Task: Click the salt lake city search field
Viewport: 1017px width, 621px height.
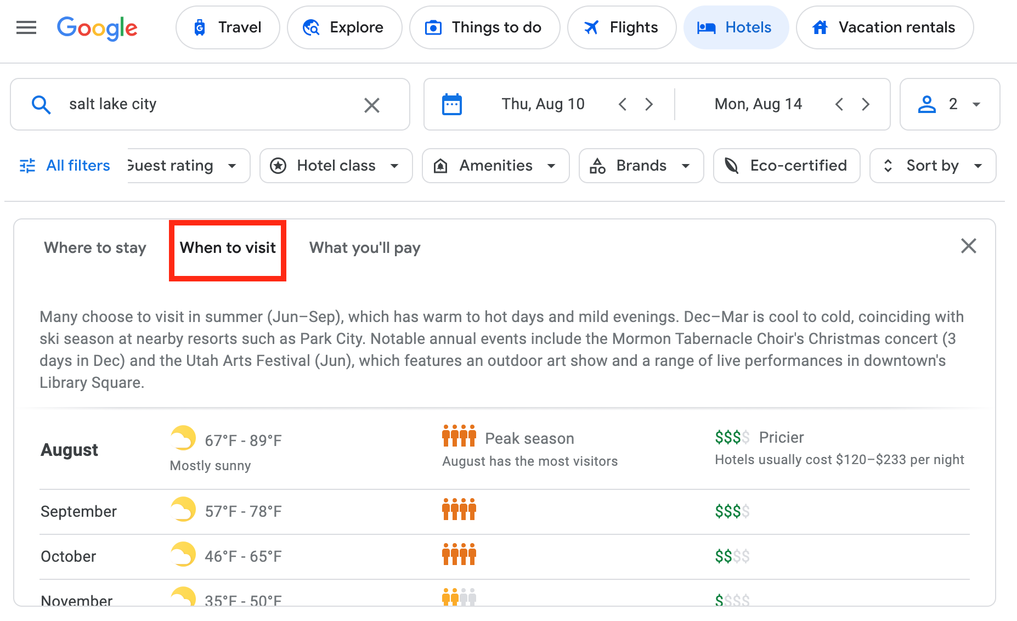Action: click(210, 104)
